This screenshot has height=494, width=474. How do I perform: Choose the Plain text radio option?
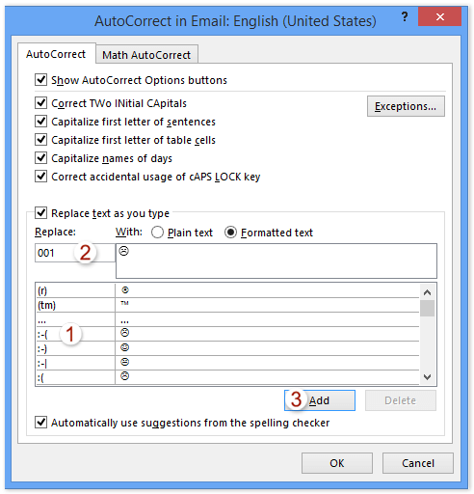[x=157, y=233]
